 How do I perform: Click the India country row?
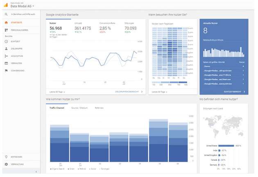coord(220,150)
